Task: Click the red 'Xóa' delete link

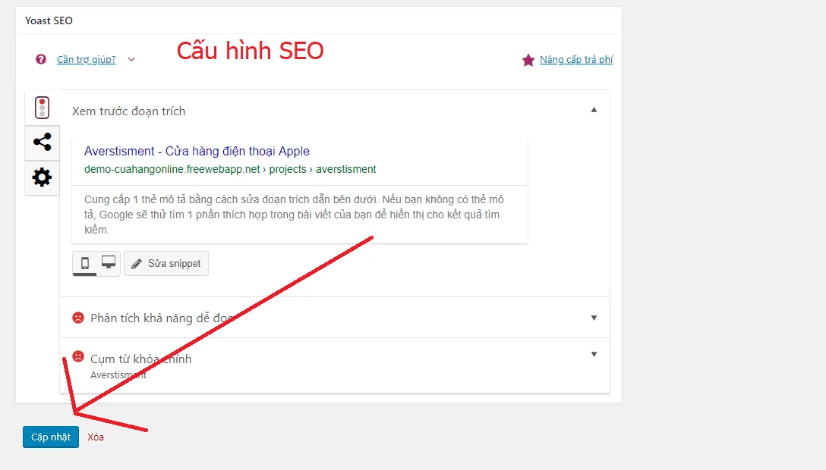Action: [96, 437]
